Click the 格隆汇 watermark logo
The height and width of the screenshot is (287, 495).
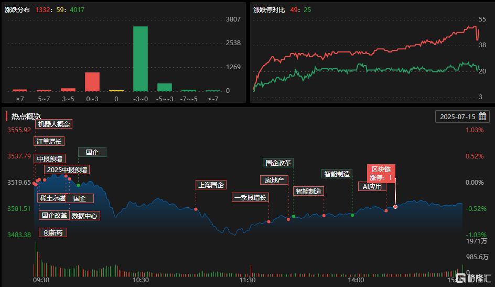[473, 278]
